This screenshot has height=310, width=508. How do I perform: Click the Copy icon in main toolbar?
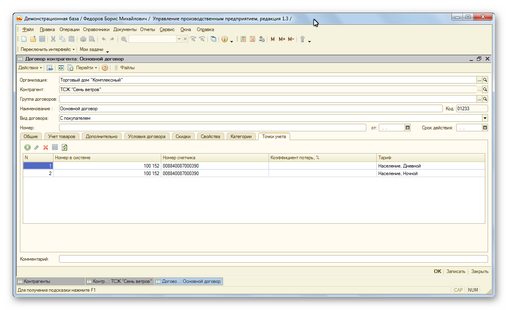(62, 39)
